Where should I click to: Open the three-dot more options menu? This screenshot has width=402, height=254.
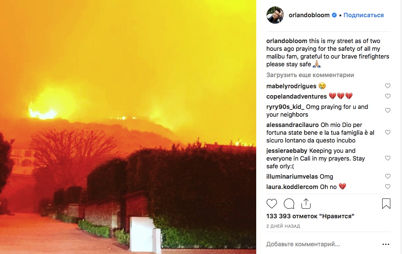[x=386, y=244]
